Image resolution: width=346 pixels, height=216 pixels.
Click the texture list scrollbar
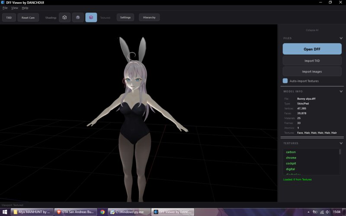(x=340, y=152)
